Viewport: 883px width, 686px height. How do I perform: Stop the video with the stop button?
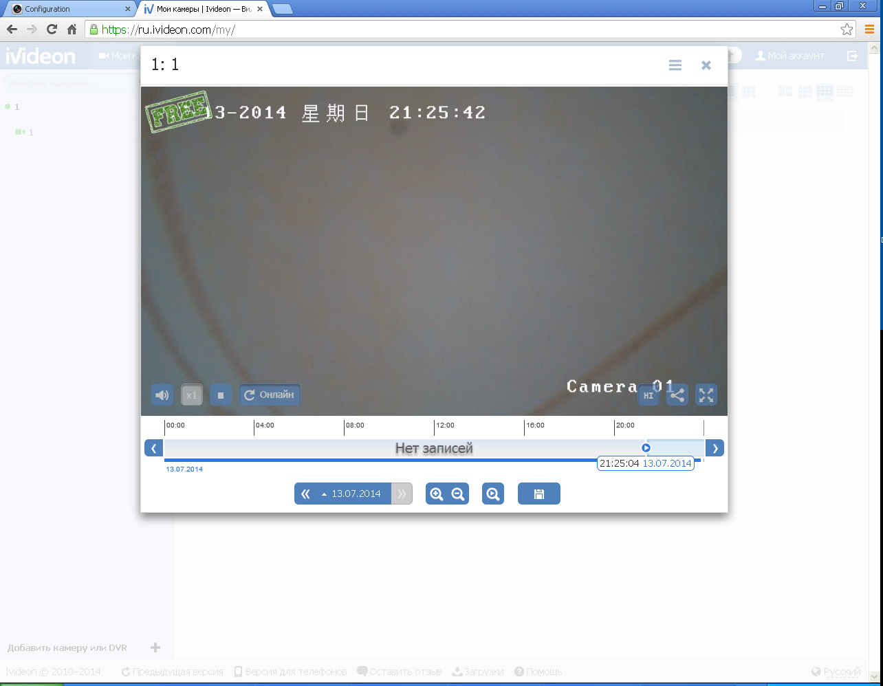(x=221, y=395)
